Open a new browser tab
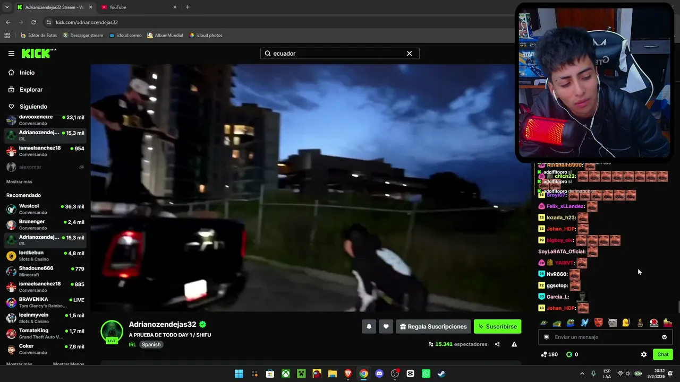 pyautogui.click(x=188, y=7)
